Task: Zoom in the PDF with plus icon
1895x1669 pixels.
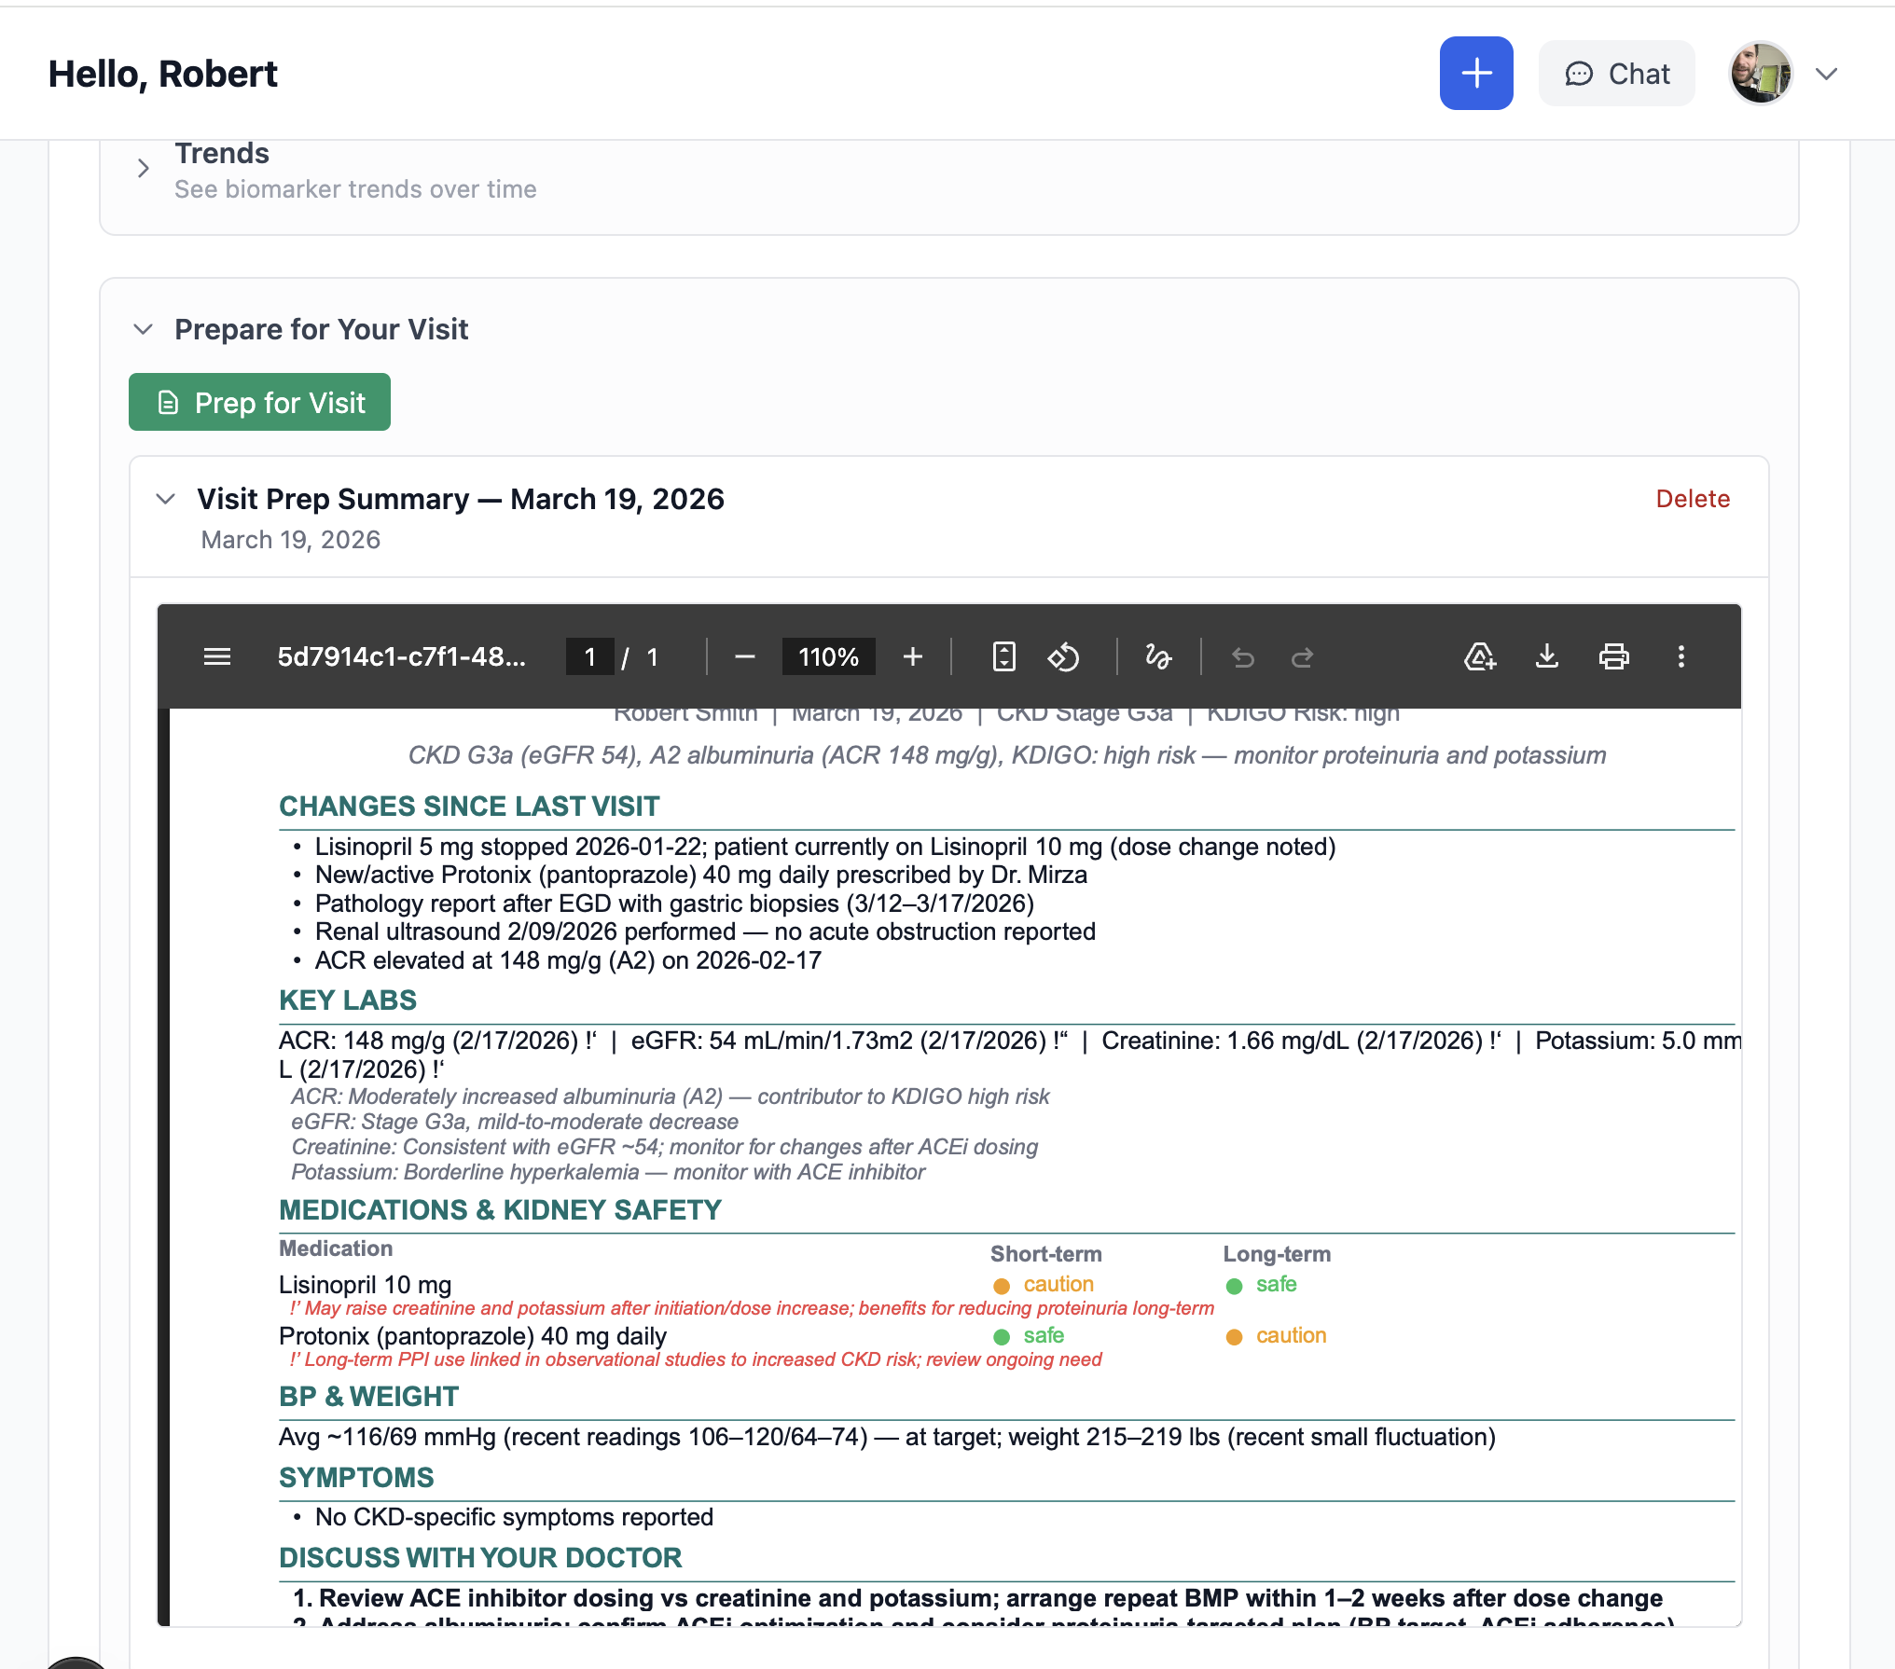Action: tap(912, 657)
